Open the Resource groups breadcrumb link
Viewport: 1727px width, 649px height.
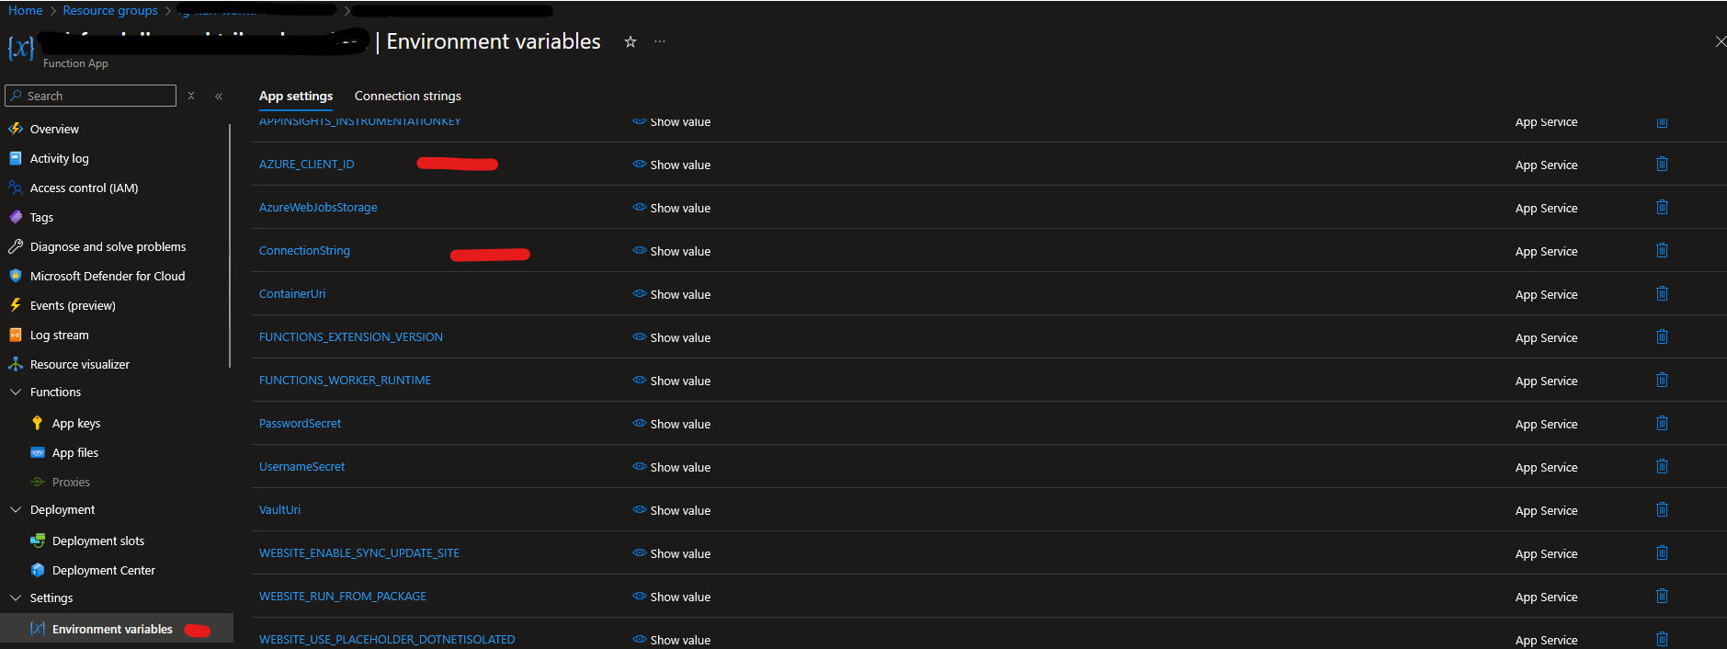(x=110, y=10)
